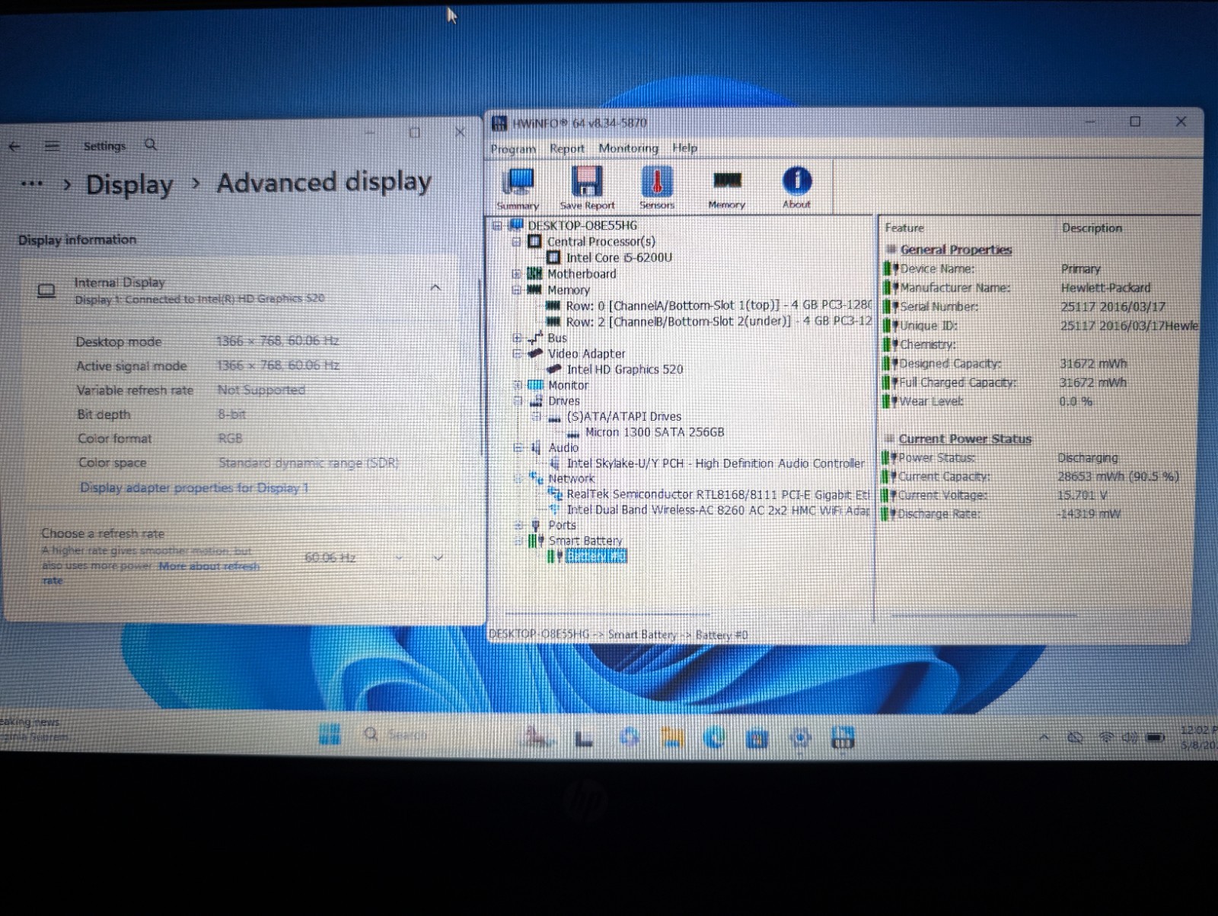
Task: Open File Explorer from the taskbar
Action: (x=671, y=737)
